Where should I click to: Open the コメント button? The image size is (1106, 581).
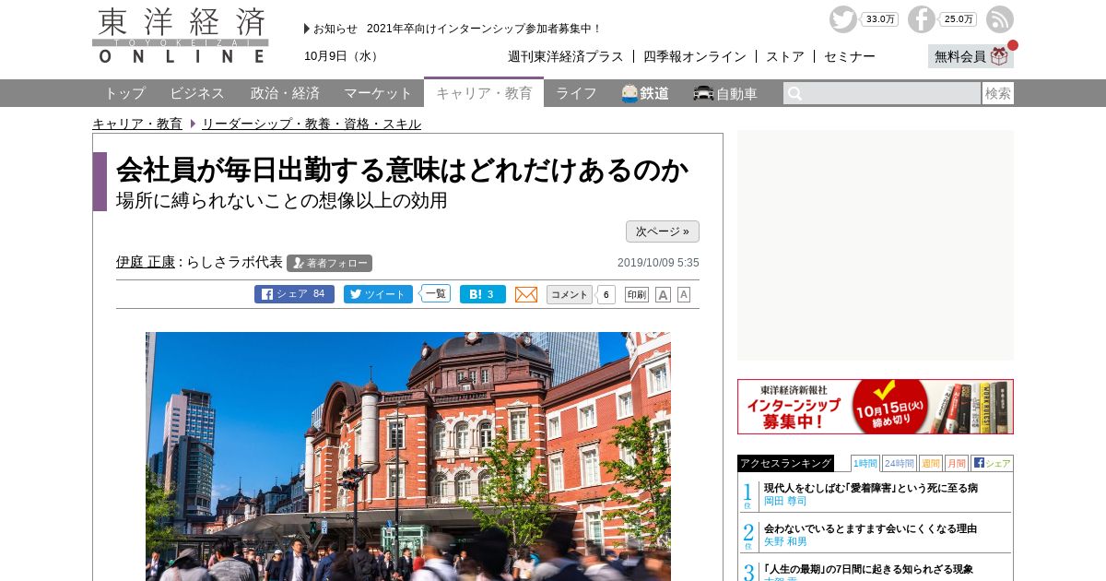tap(570, 294)
